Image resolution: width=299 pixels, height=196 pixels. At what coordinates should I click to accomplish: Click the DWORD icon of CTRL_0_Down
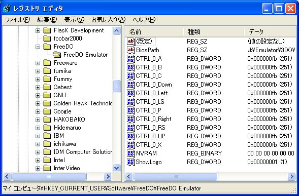[131, 84]
